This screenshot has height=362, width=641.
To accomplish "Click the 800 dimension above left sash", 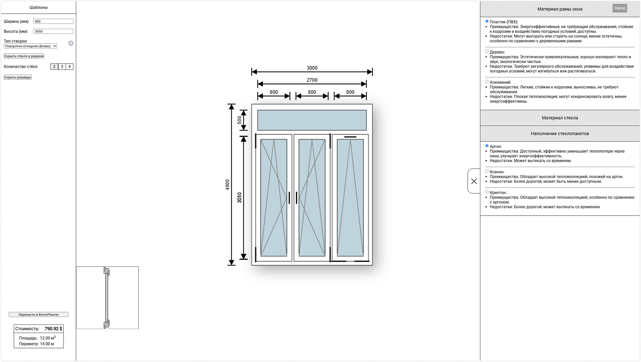I will tap(274, 92).
